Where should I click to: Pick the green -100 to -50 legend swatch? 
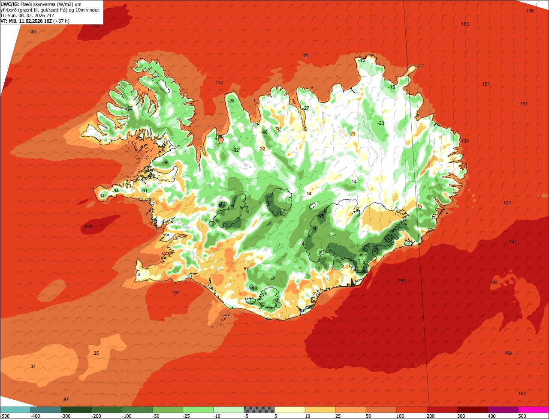(137, 410)
